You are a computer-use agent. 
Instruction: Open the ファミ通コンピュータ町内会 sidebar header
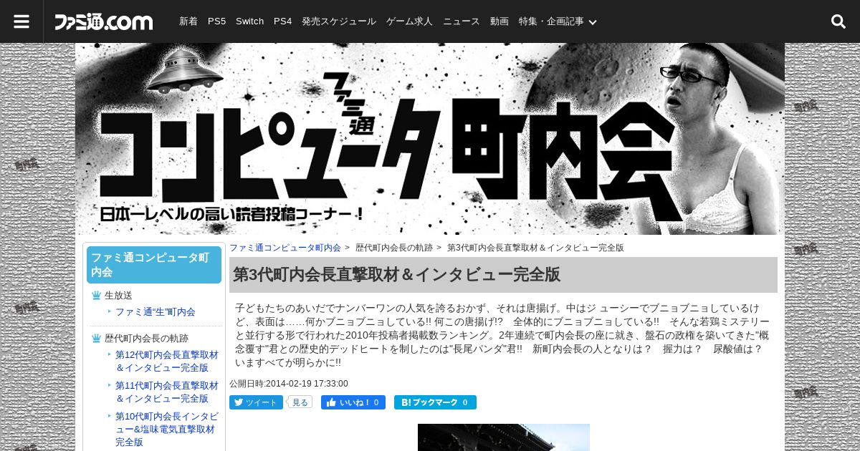pos(154,265)
